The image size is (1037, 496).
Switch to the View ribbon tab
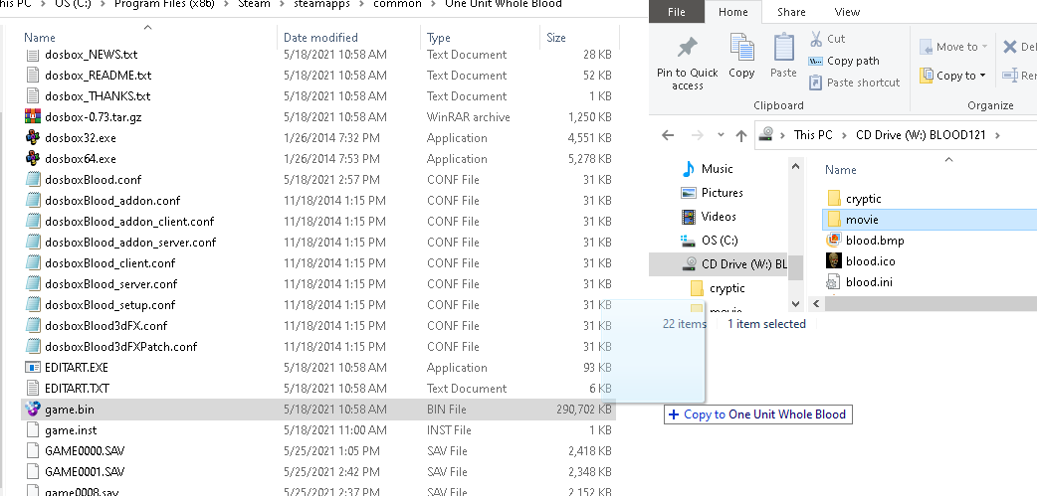(x=847, y=12)
